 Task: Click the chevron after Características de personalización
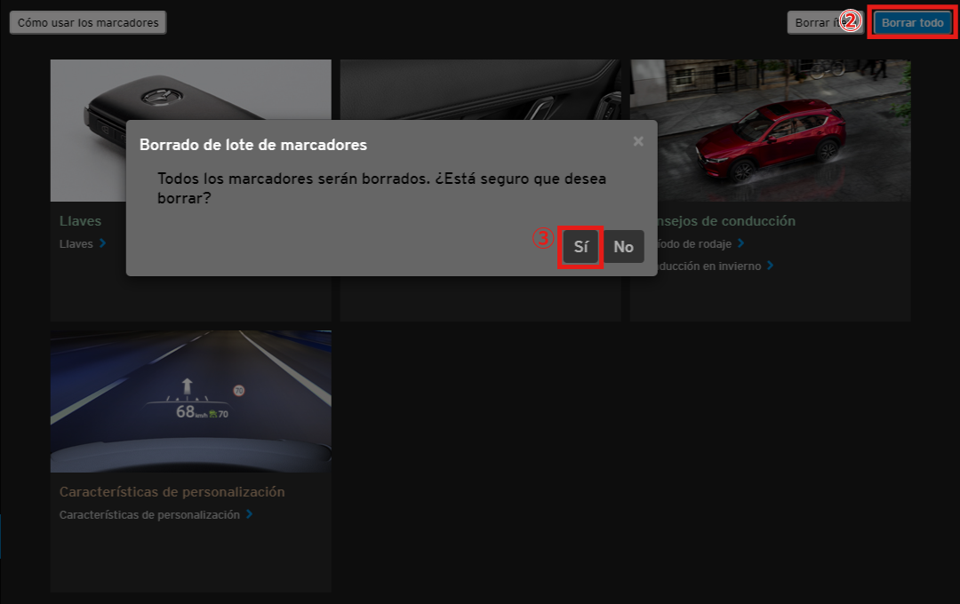point(250,513)
